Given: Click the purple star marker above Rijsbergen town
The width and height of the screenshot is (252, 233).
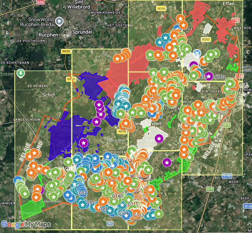Looking at the screenshot, I should point(193,65).
